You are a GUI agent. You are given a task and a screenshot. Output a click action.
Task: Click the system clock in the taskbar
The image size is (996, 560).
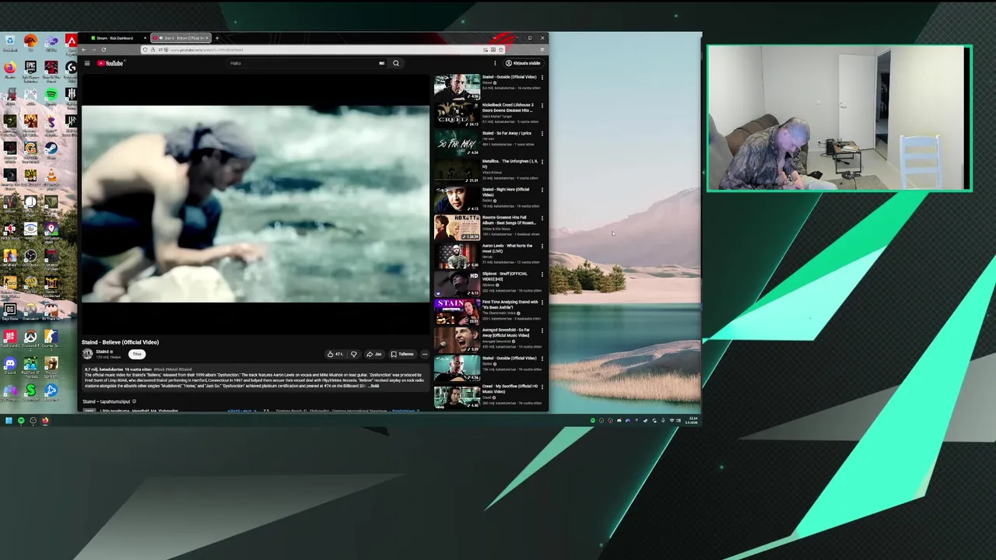point(691,421)
